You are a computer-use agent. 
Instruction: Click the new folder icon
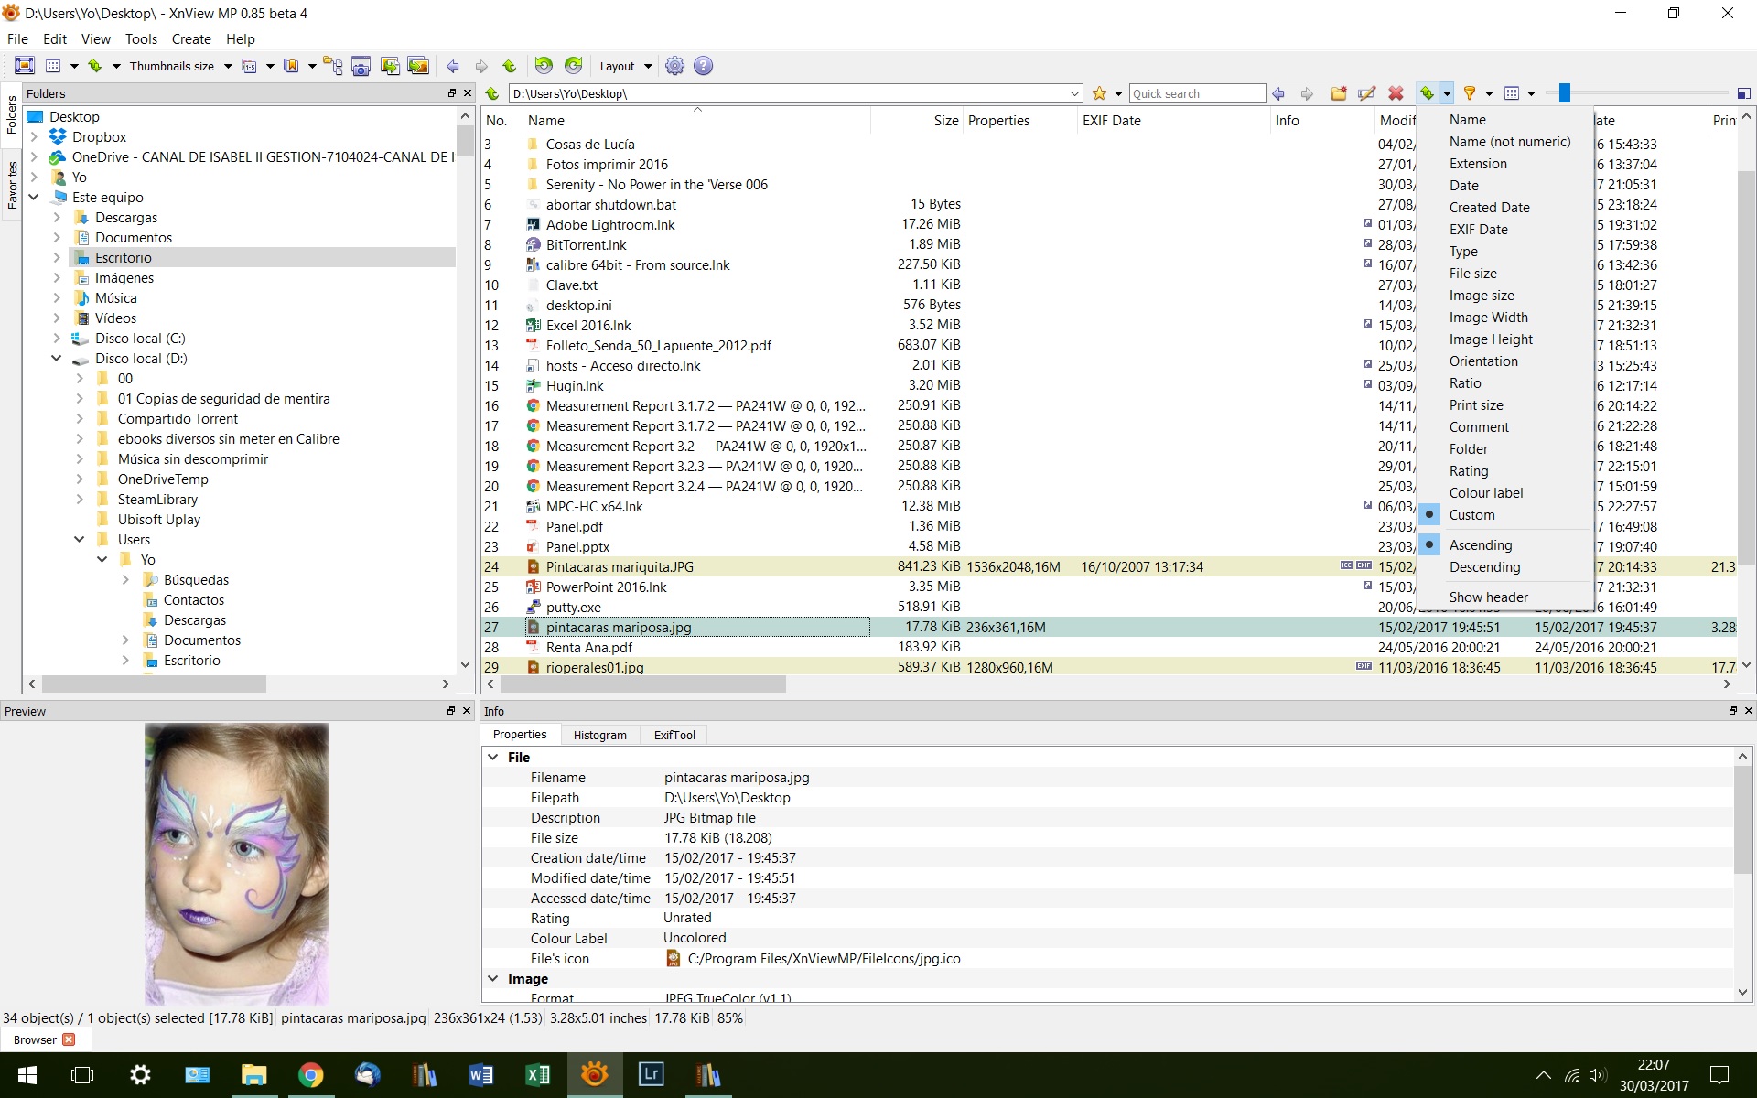(x=1338, y=93)
